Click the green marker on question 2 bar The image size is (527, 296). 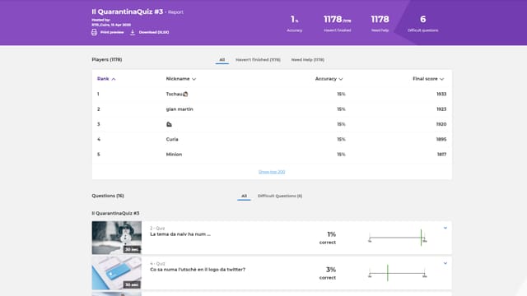[421, 238]
